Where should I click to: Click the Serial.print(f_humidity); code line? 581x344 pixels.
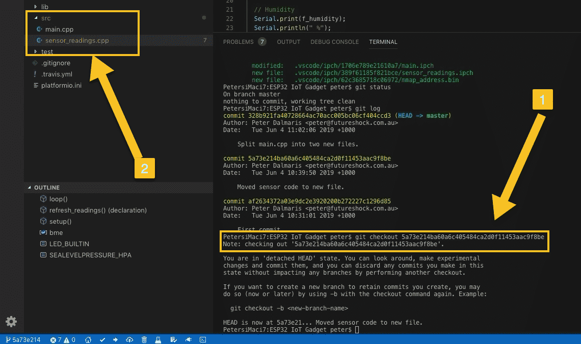[300, 18]
